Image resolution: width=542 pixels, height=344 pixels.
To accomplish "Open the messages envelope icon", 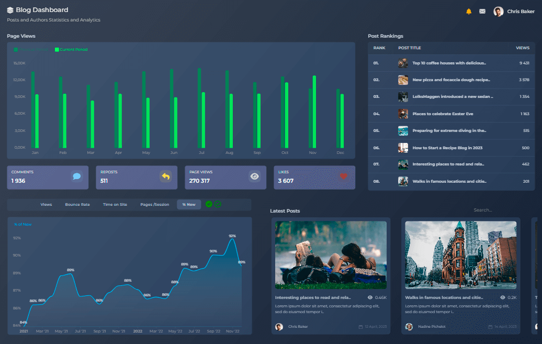I will point(482,10).
